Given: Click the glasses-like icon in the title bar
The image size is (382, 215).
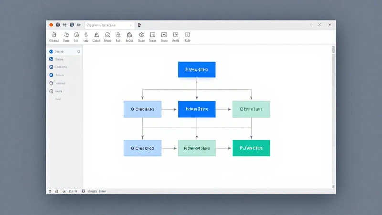Looking at the screenshot, I should [x=64, y=25].
